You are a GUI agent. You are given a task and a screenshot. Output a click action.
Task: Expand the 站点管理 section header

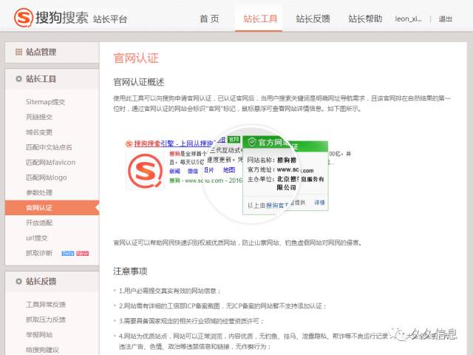click(x=50, y=53)
